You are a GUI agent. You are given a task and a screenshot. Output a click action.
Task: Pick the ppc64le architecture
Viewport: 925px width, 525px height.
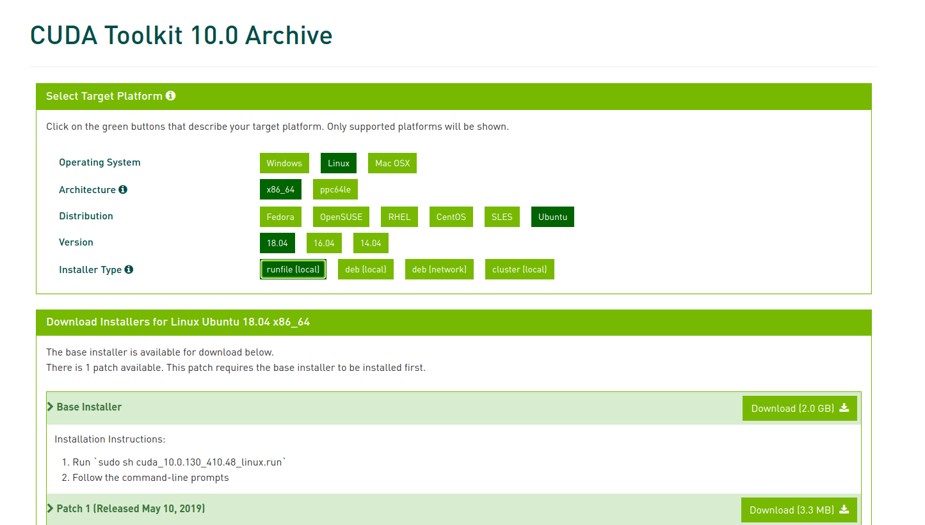click(335, 189)
